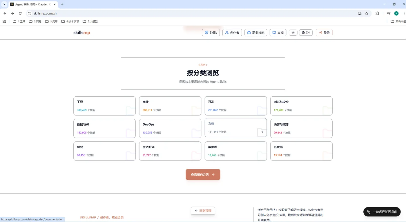Screen dimensions: 406x222
Task: Open the 开发 category card
Action: pyautogui.click(x=236, y=106)
